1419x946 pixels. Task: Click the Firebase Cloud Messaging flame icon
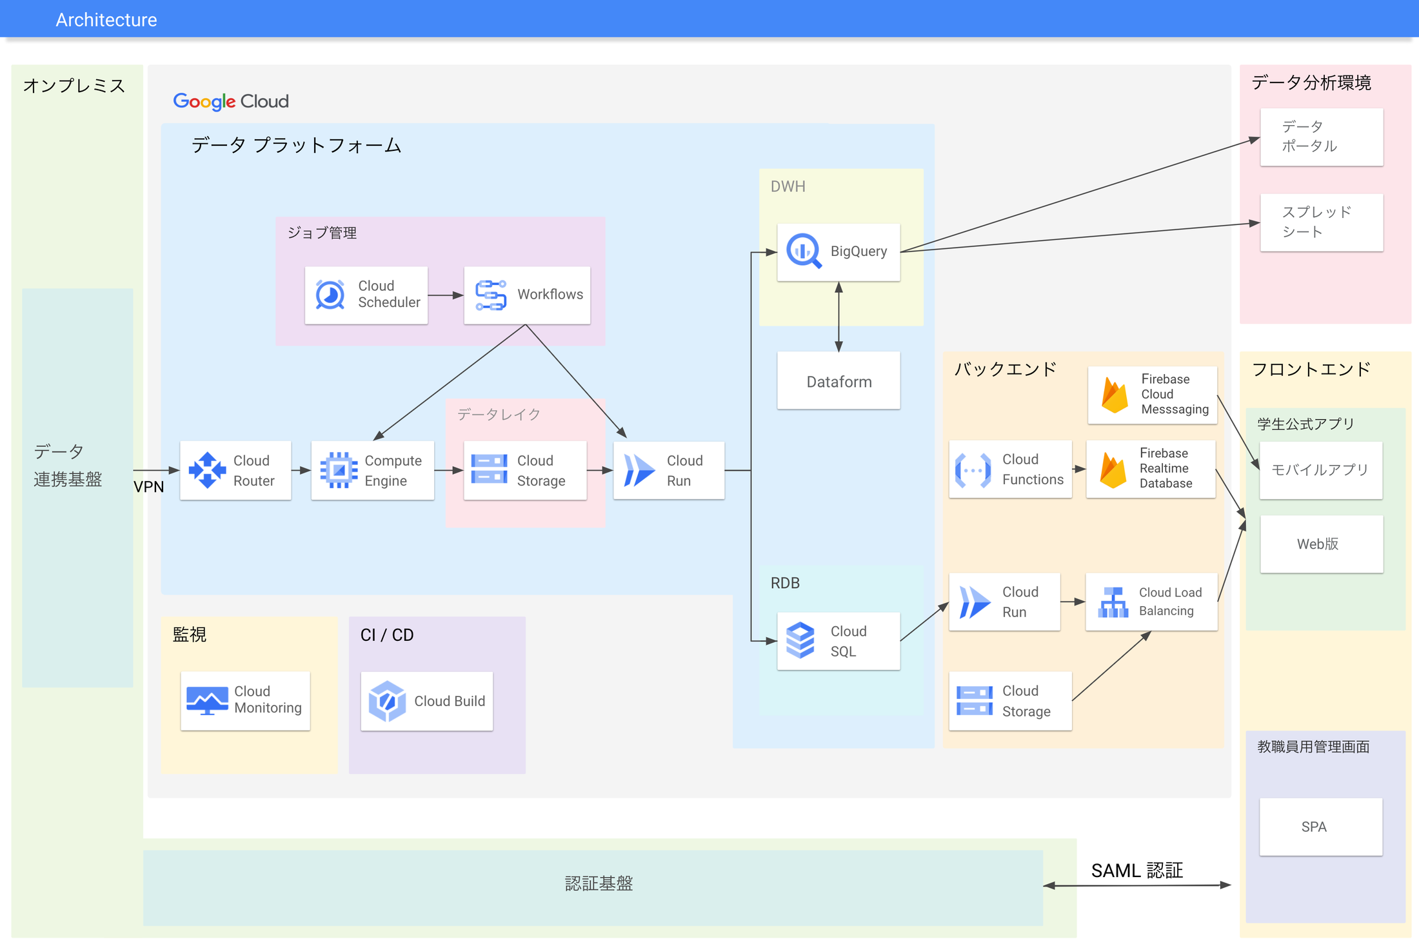click(1115, 395)
